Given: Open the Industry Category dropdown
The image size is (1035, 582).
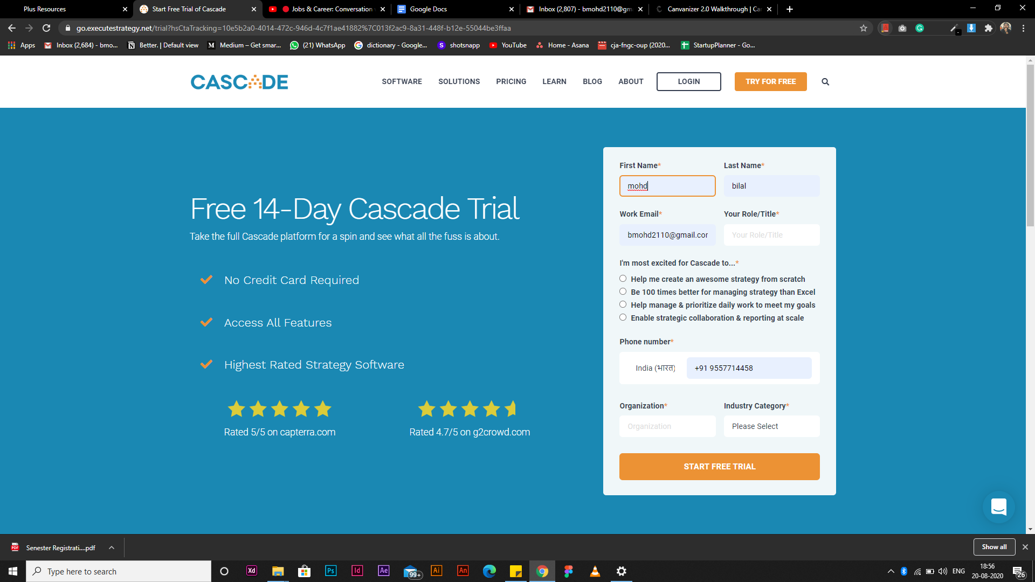Looking at the screenshot, I should pyautogui.click(x=771, y=426).
